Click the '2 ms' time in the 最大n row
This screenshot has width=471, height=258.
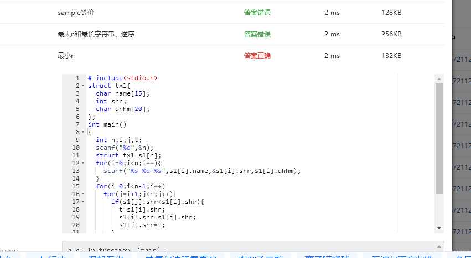(x=332, y=34)
